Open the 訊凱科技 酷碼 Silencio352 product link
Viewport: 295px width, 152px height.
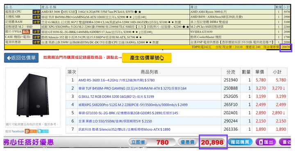pos(125,129)
